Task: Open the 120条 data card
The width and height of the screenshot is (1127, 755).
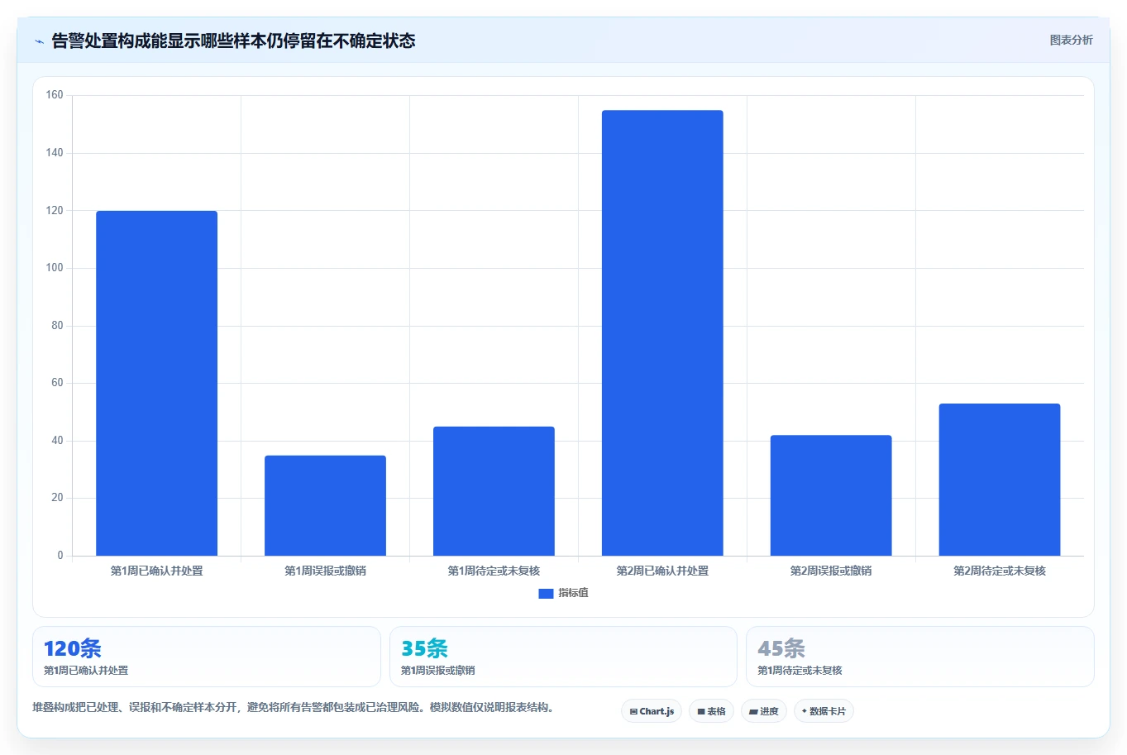Action: [207, 657]
